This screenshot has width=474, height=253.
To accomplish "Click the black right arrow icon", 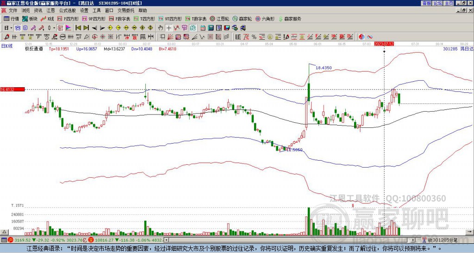I will click(x=102, y=28).
